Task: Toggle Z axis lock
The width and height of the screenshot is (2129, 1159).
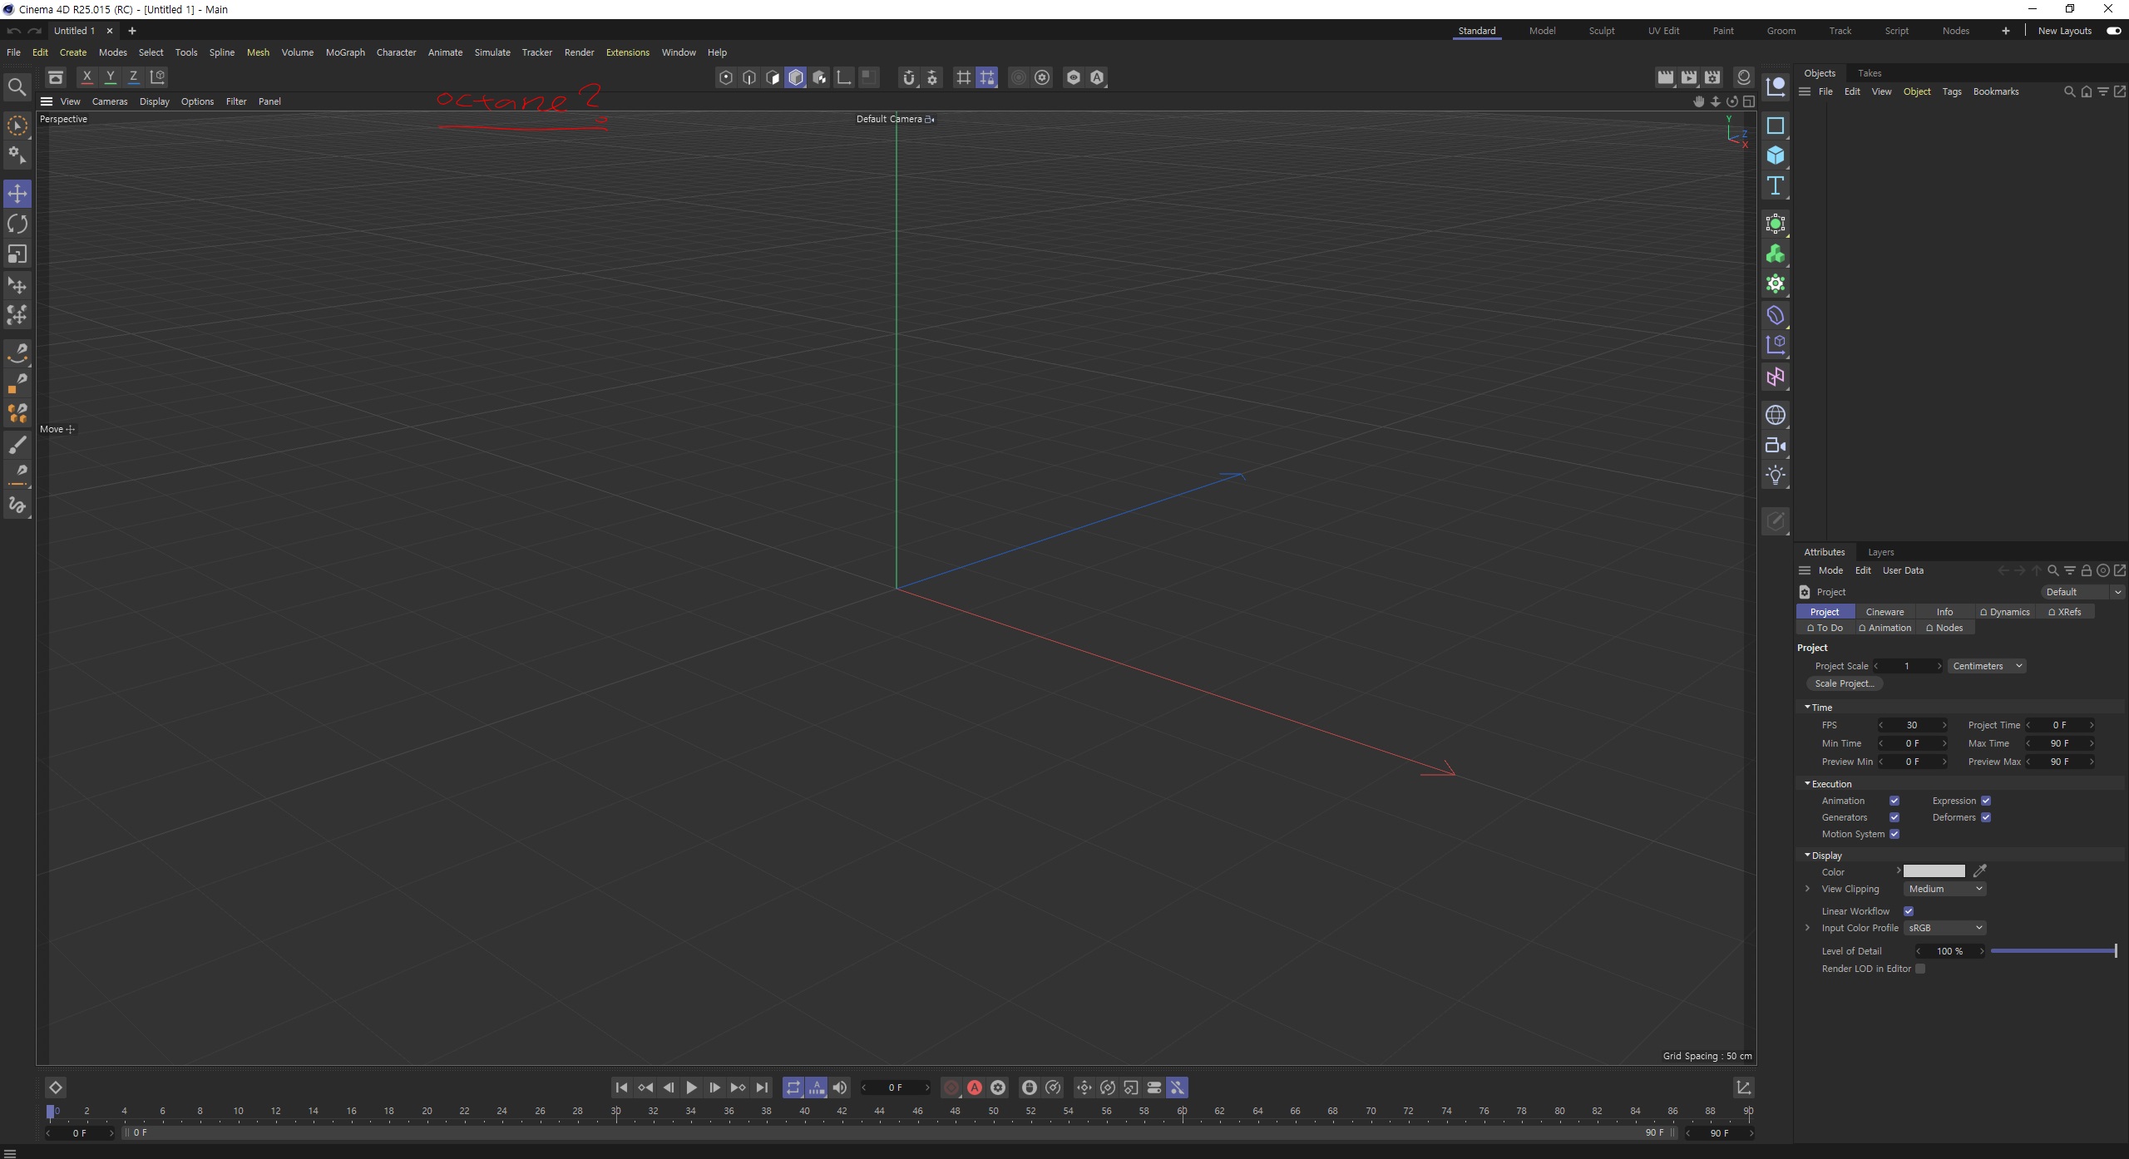Action: 133,77
